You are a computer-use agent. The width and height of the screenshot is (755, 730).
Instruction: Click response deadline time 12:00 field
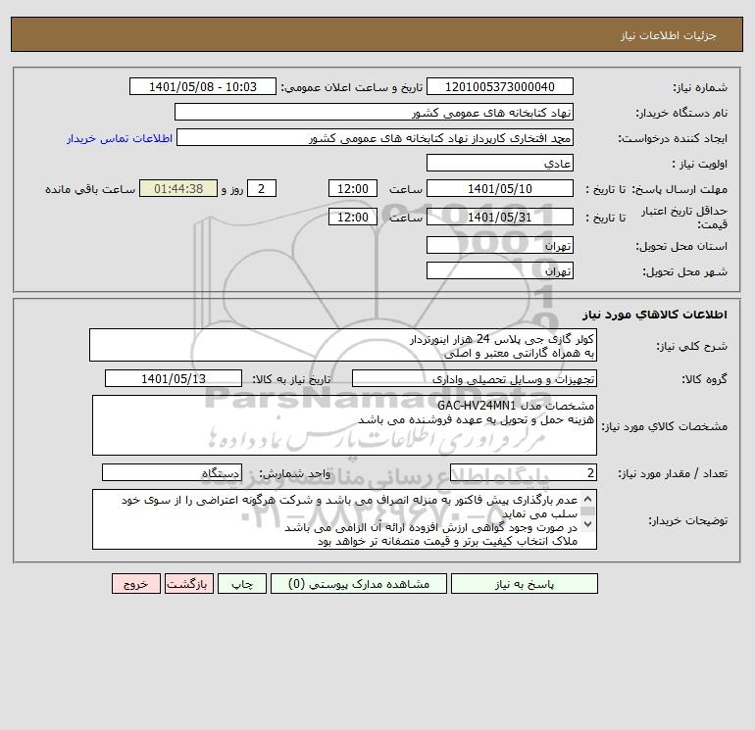[353, 189]
